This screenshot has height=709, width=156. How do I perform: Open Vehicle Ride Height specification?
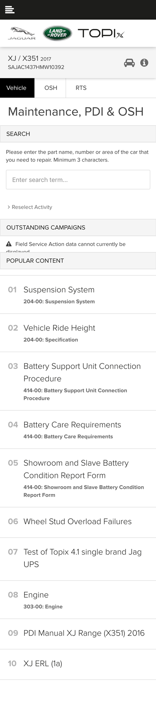coord(78,333)
